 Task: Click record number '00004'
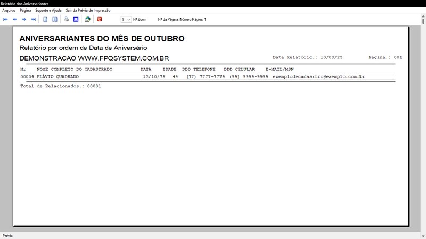pos(27,76)
